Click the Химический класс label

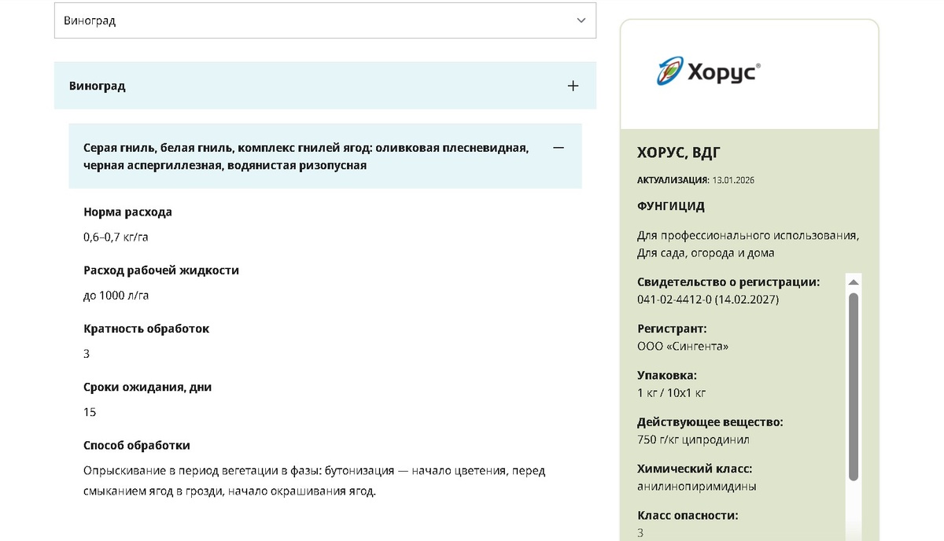[695, 469]
